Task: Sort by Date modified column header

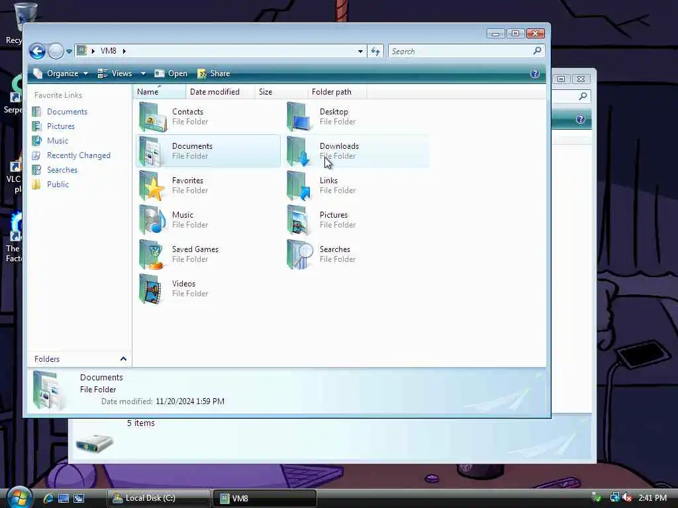Action: coord(220,91)
